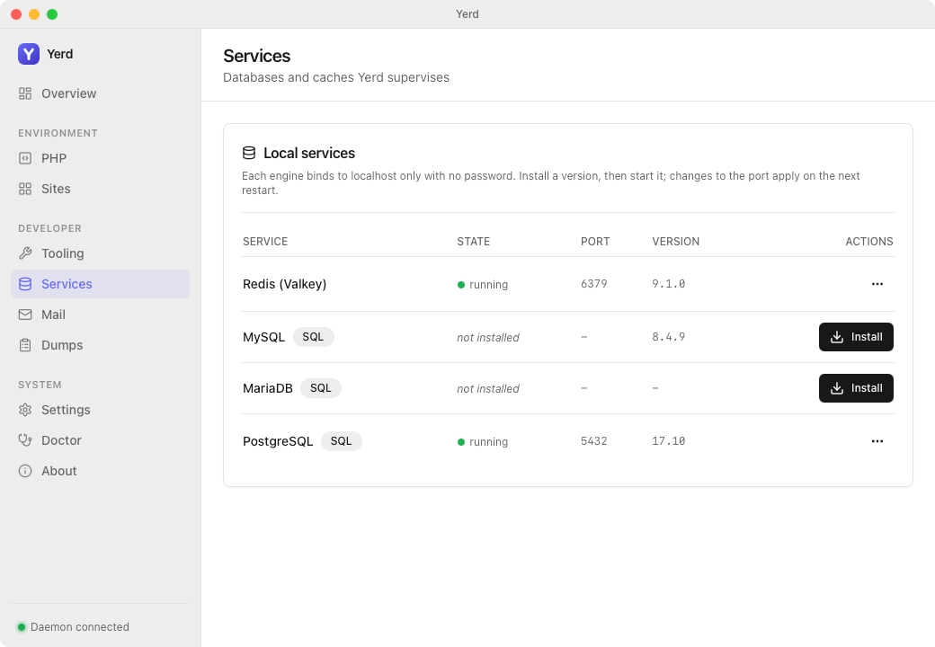Click the PostgreSQL service name
This screenshot has width=935, height=647.
(278, 441)
